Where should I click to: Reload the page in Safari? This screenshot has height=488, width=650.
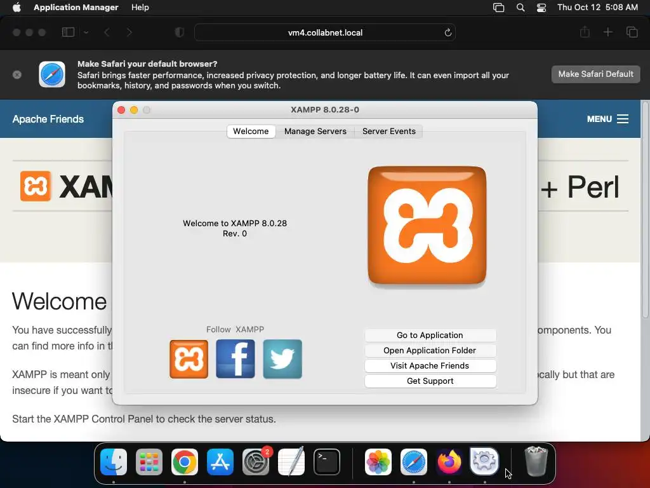click(x=448, y=32)
